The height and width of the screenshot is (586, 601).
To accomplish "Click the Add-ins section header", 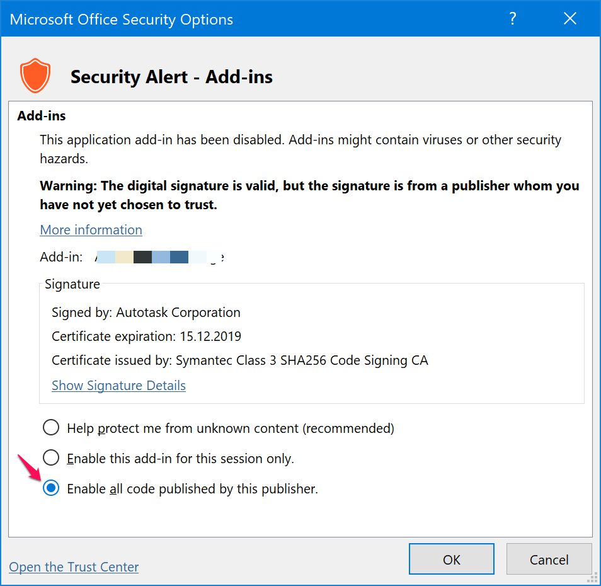I will pos(41,116).
